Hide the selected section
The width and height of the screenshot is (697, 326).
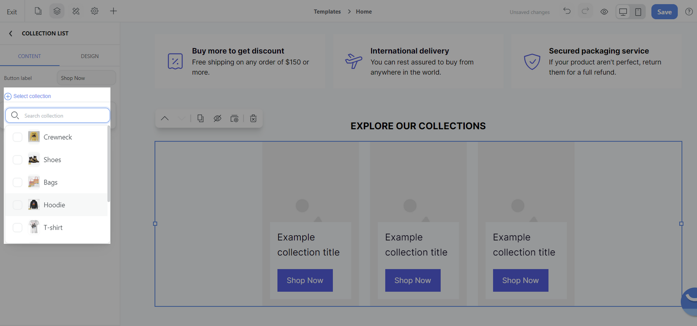[217, 118]
